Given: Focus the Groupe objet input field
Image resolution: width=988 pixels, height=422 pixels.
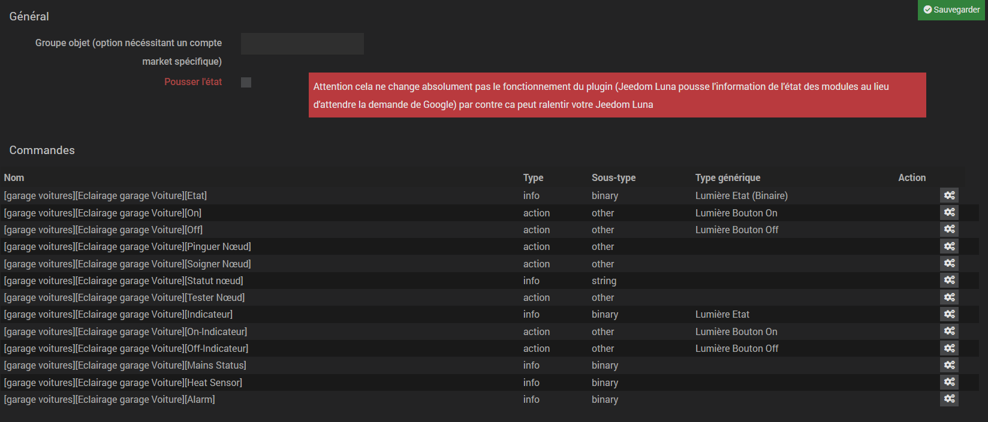Looking at the screenshot, I should pos(302,44).
